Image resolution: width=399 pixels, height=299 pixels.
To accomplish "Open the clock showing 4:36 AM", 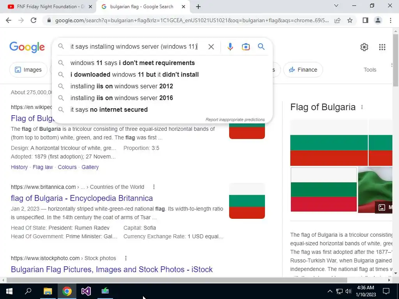I will (365, 291).
